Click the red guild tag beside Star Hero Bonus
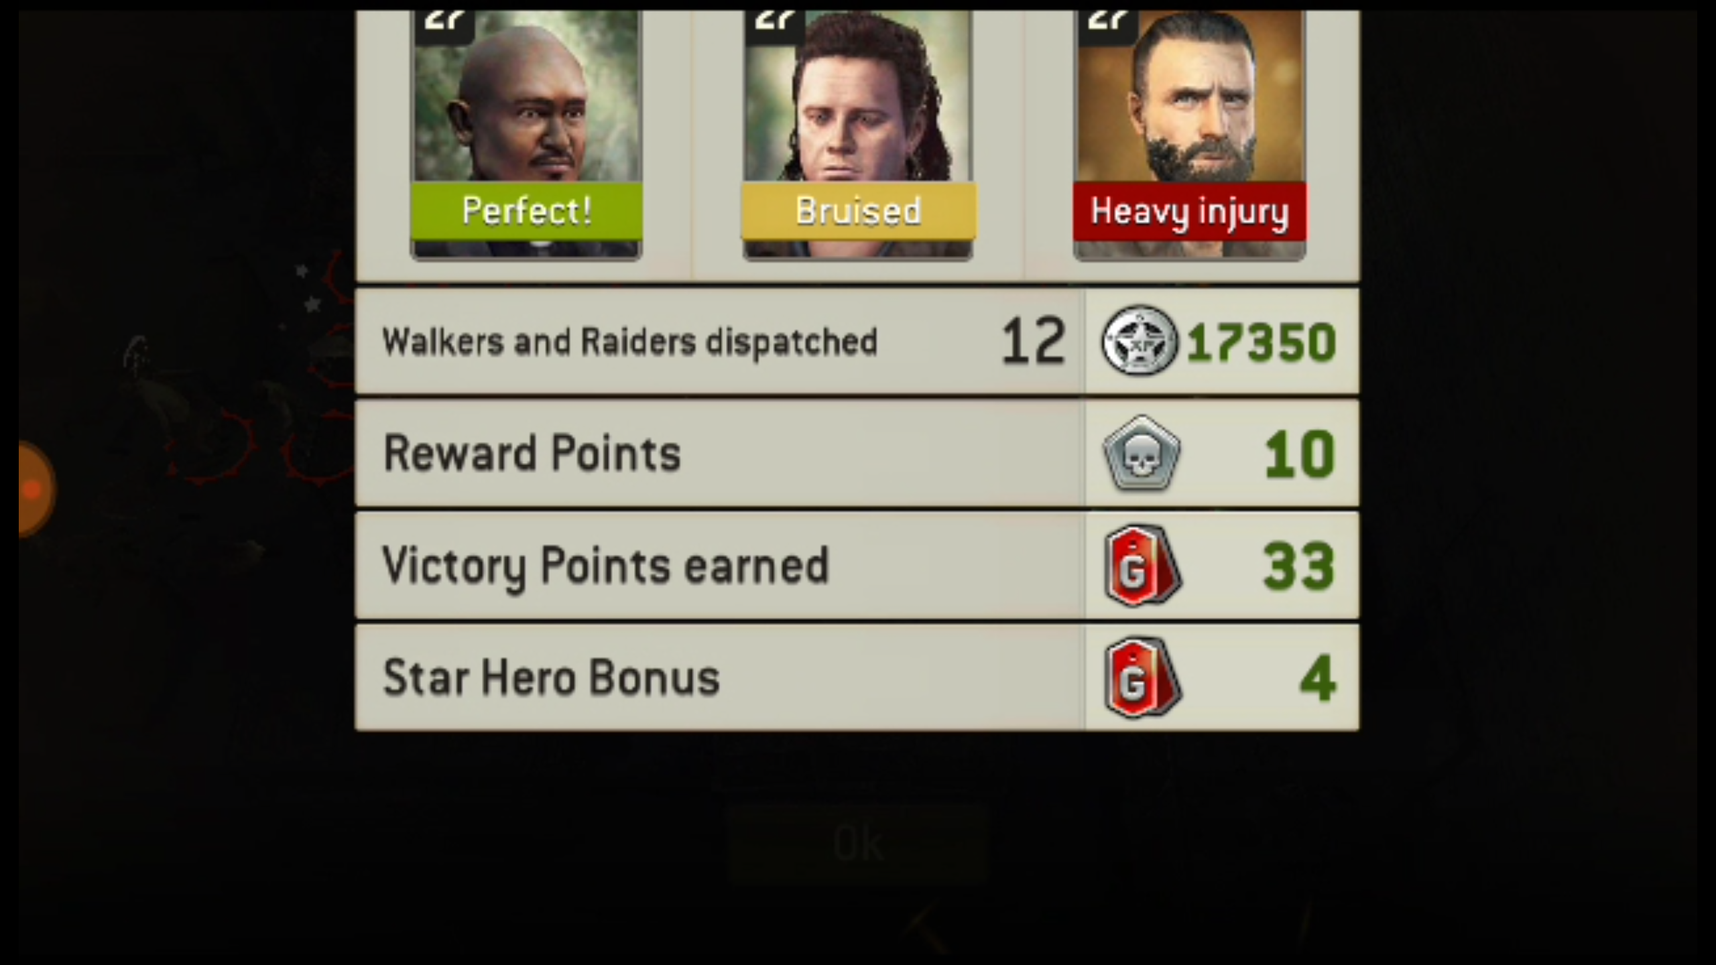This screenshot has height=965, width=1716. pos(1142,678)
